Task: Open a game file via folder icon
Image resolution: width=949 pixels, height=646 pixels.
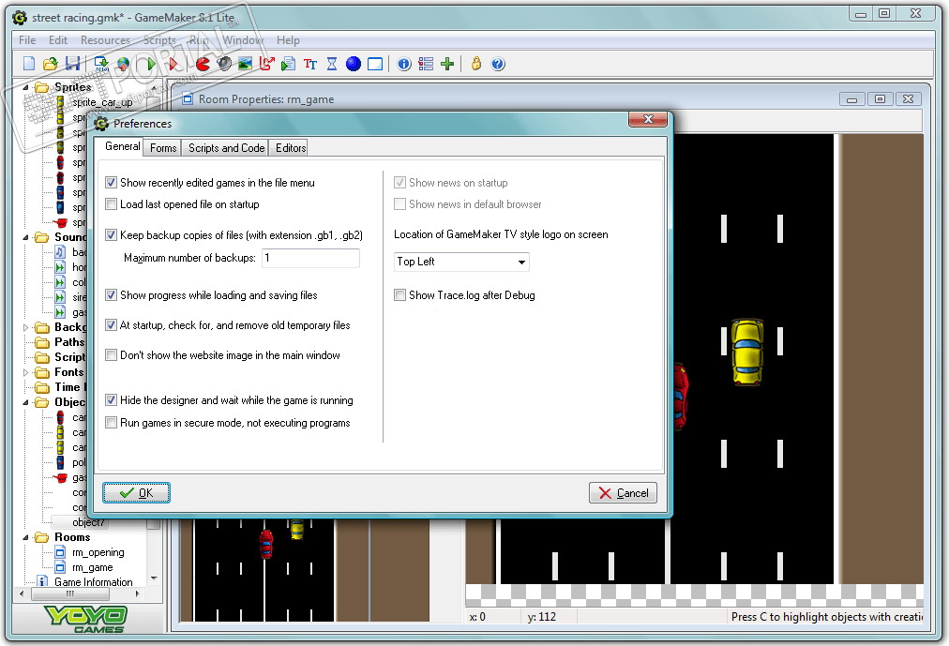Action: coord(51,64)
